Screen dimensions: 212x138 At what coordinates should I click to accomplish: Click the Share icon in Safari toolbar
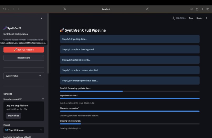(197, 9)
